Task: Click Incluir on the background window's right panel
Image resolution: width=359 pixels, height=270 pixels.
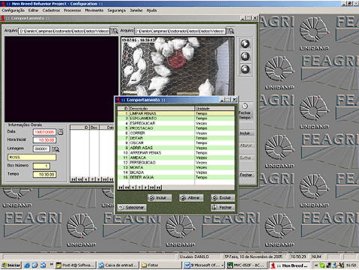Action: (x=245, y=133)
